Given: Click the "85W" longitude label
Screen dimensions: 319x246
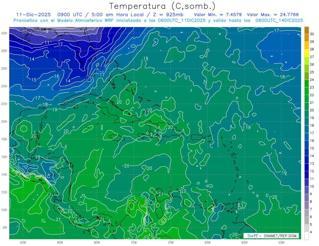Looking at the screenshot, I should click(60, 243).
